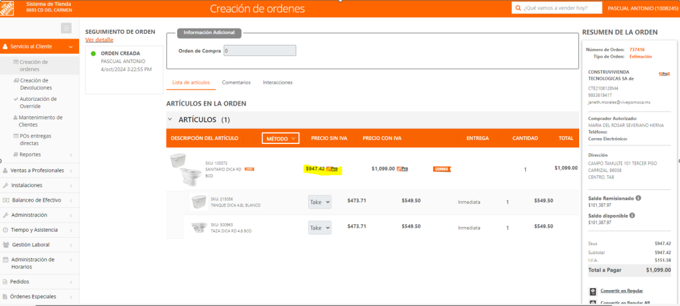Click the I.V.A. $151.58 value
This screenshot has width=680, height=306.
tap(663, 260)
